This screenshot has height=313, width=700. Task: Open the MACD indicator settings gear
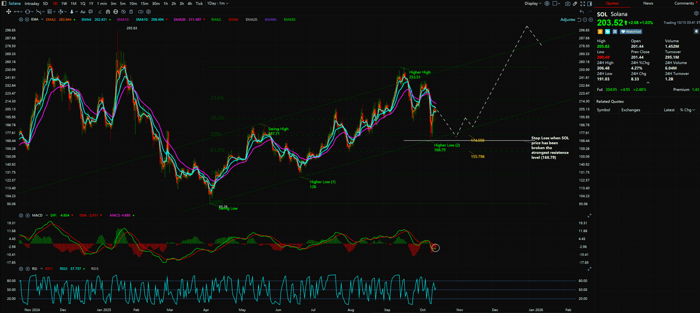pos(21,215)
